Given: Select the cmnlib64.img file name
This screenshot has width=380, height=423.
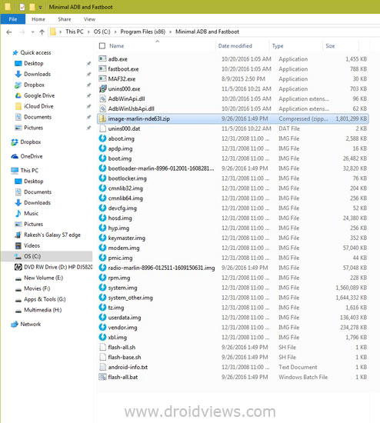Looking at the screenshot, I should point(125,198).
